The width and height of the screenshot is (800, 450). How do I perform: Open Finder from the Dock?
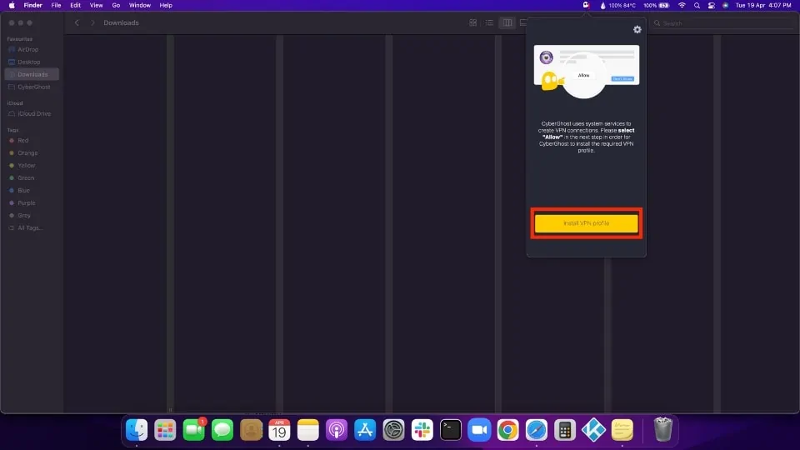[x=137, y=430]
